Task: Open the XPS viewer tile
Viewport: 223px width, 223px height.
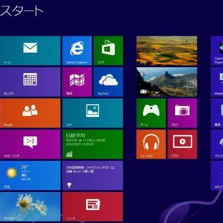Action: tap(217, 176)
